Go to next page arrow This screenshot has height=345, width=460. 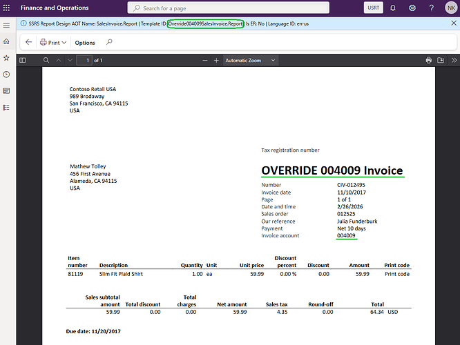(70, 61)
